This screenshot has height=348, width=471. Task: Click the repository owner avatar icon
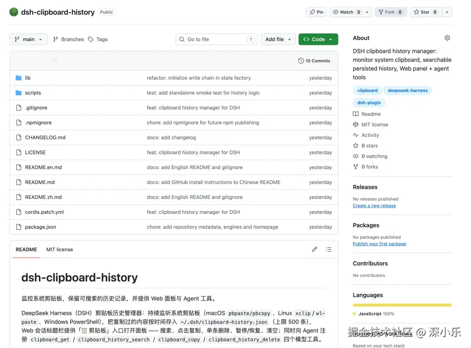pos(14,12)
